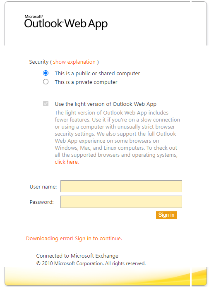Focus the Password input field
Screen dimensions: 209x287
click(x=121, y=202)
